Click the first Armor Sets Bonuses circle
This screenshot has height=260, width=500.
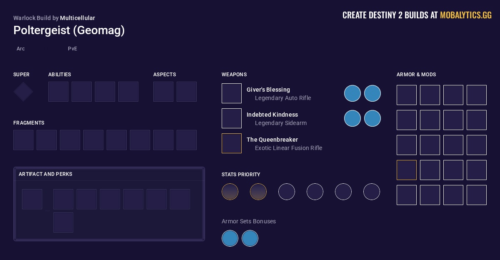coord(230,238)
